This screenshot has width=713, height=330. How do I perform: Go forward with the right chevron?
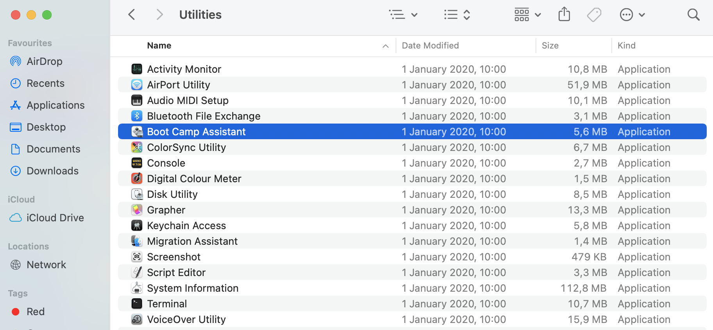click(159, 15)
